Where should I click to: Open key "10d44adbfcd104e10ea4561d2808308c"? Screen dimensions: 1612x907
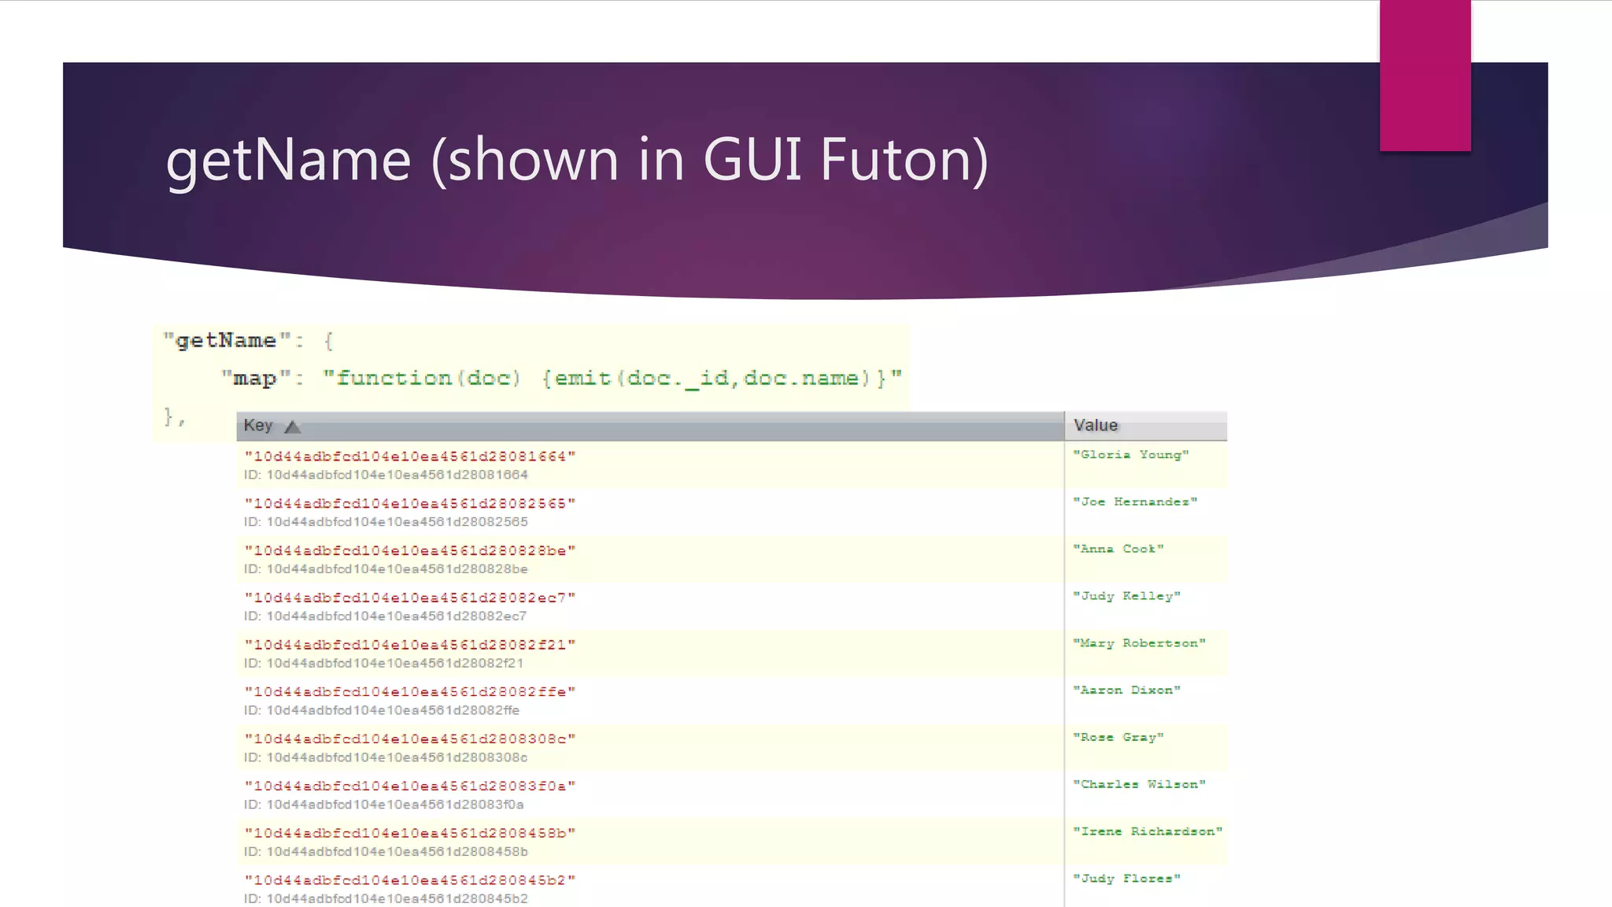[410, 739]
